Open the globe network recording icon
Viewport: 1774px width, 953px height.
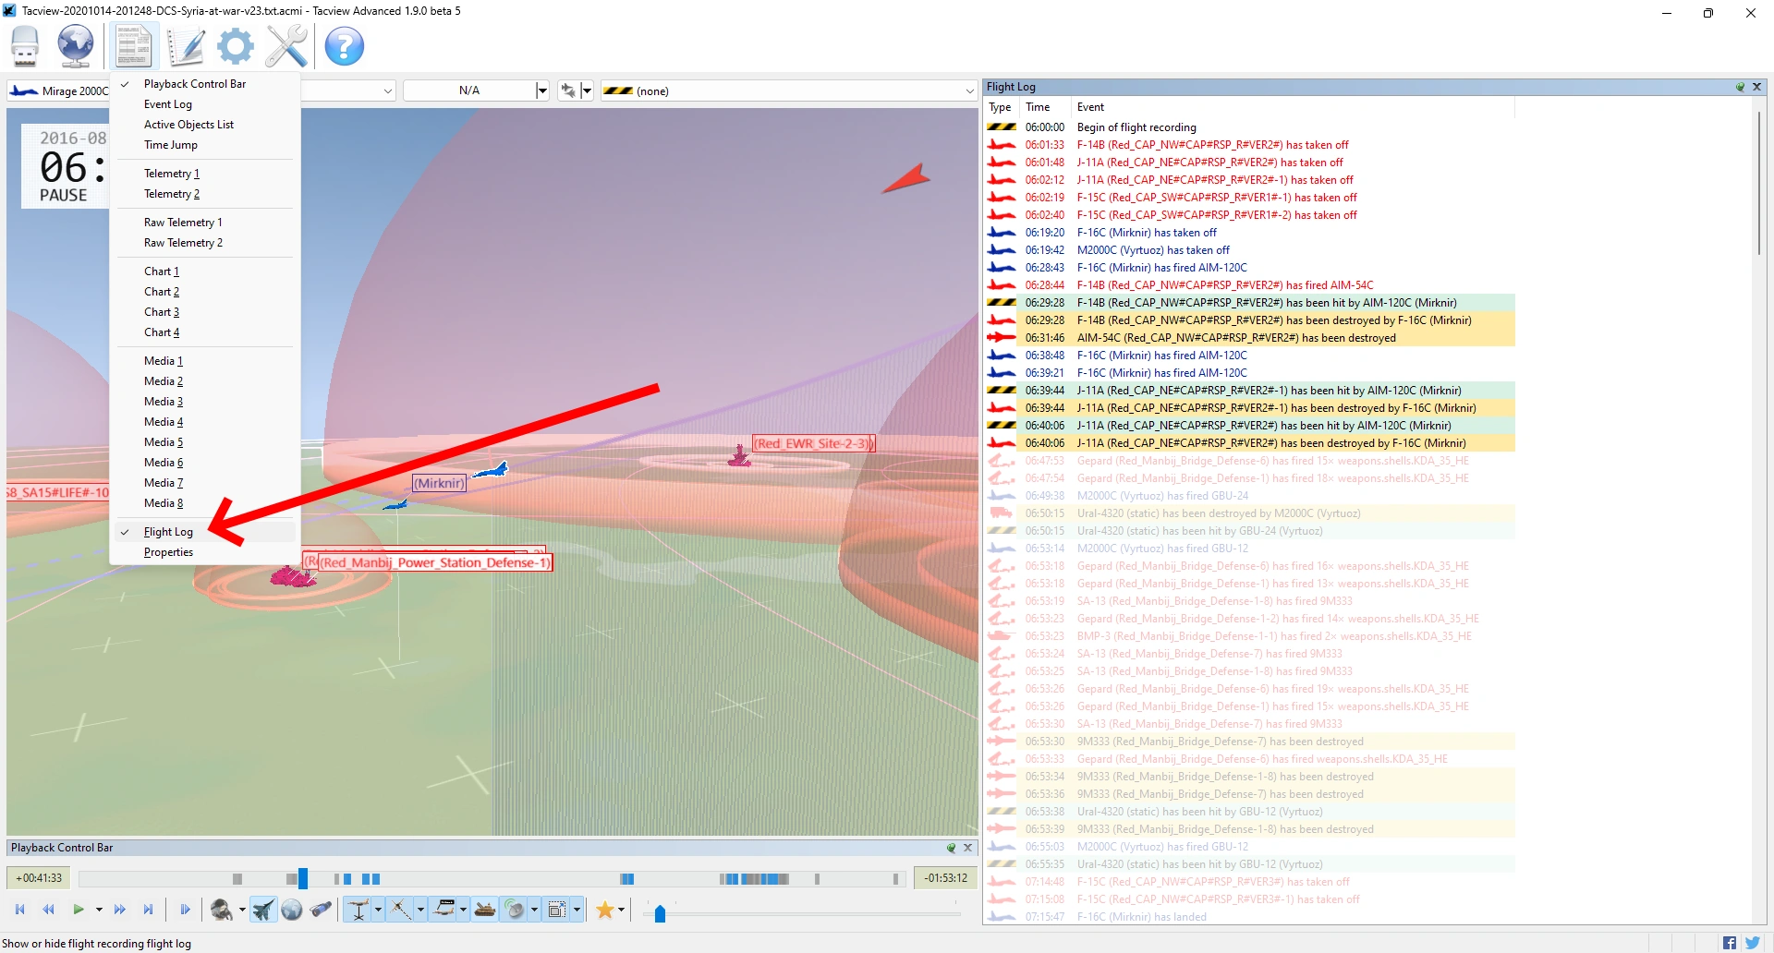coord(76,46)
